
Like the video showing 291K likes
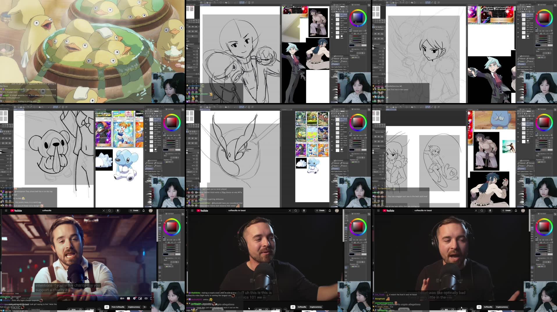point(72,310)
